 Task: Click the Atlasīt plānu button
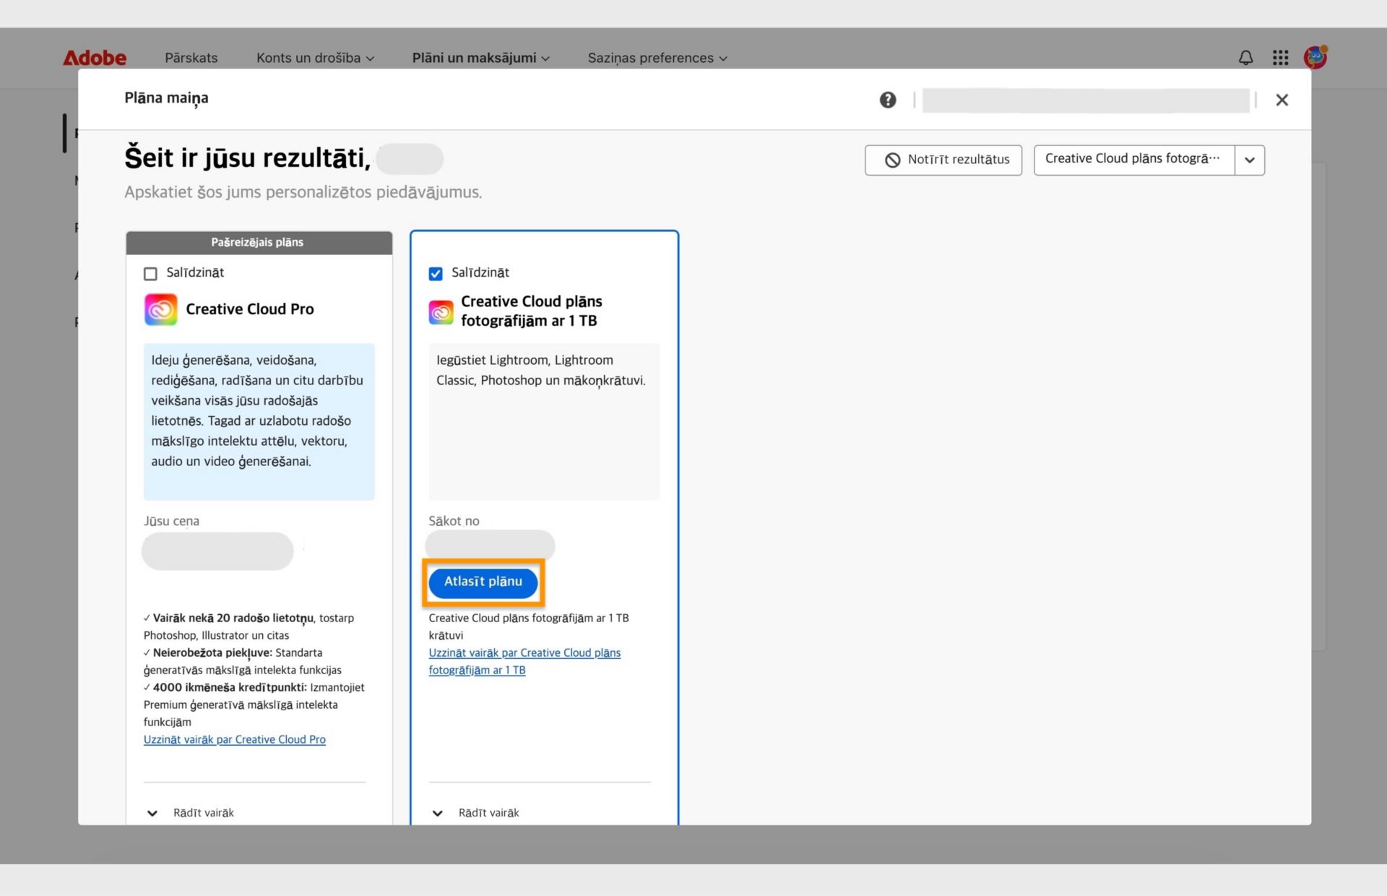coord(483,582)
